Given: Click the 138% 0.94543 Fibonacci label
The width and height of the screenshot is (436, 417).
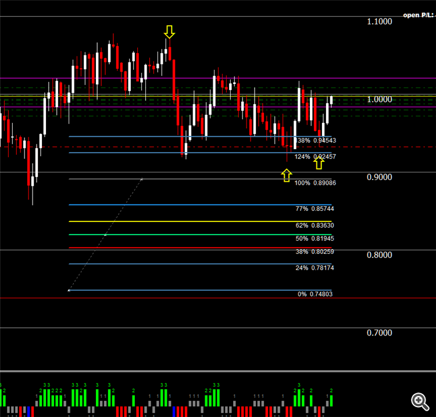Looking at the screenshot, I should click(315, 140).
